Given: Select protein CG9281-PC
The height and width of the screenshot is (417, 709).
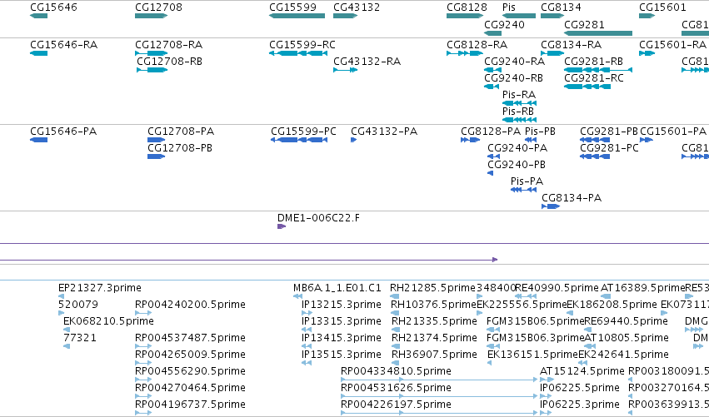Looking at the screenshot, I should [x=595, y=156].
